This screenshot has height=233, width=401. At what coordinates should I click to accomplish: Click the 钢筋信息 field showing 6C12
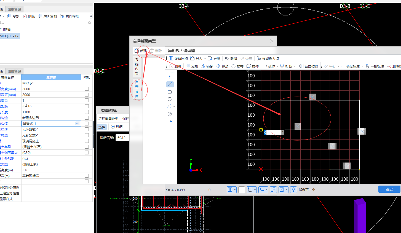click(122, 138)
